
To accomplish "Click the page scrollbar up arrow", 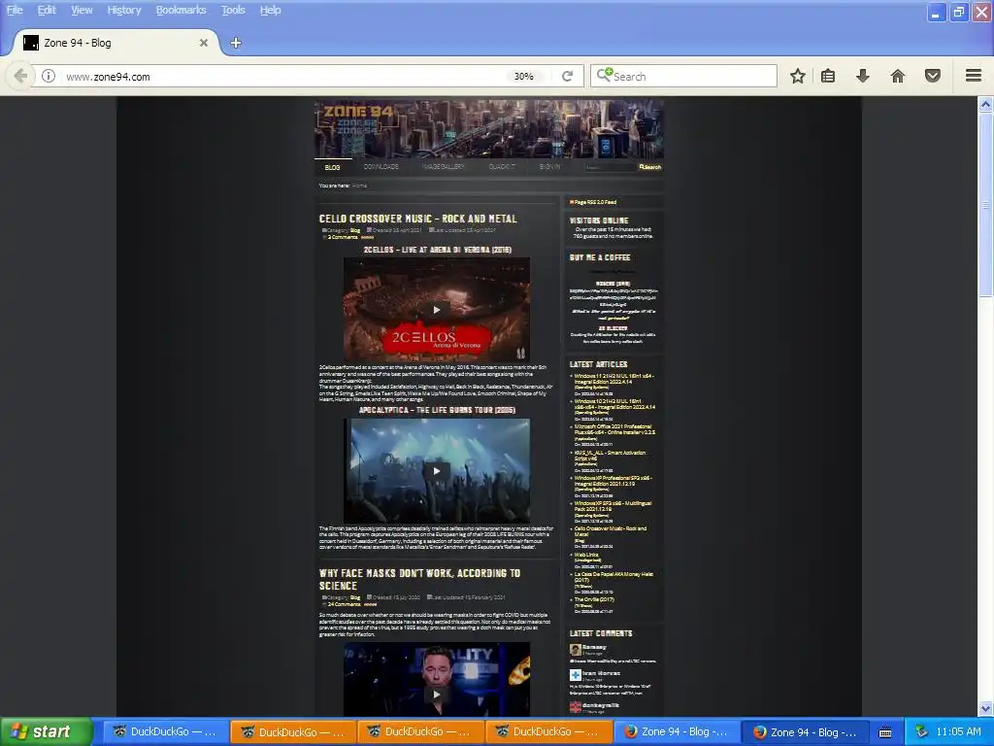I will [x=985, y=104].
